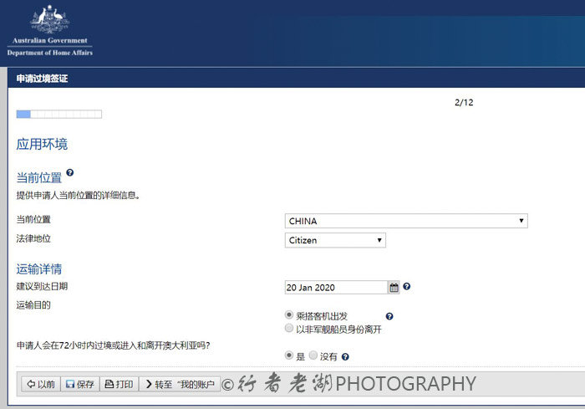Open calendar picker for 建议到达日期

pyautogui.click(x=394, y=287)
